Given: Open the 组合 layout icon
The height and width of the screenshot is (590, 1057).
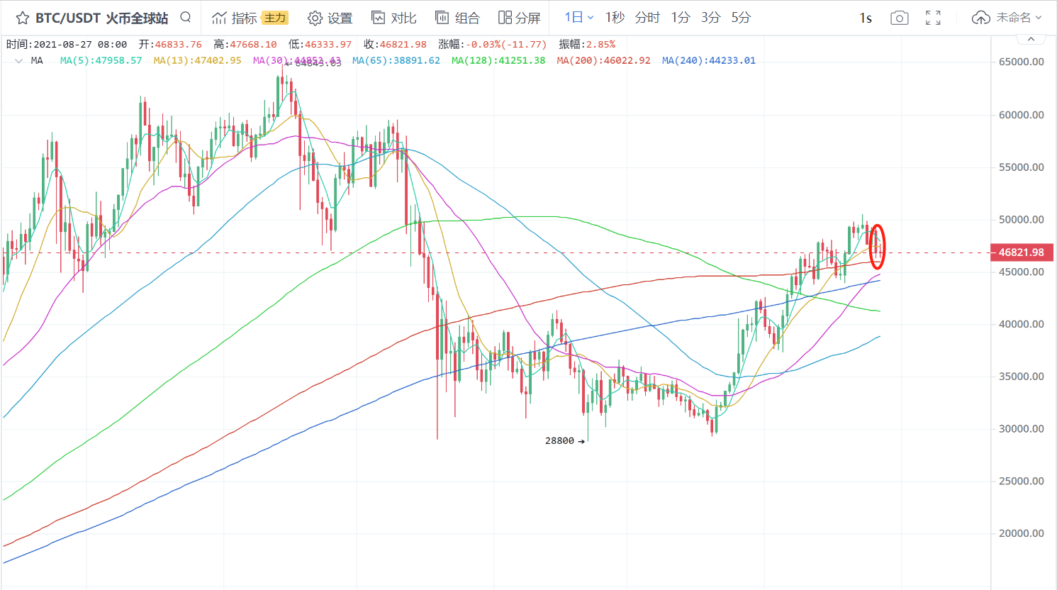Looking at the screenshot, I should click(442, 18).
